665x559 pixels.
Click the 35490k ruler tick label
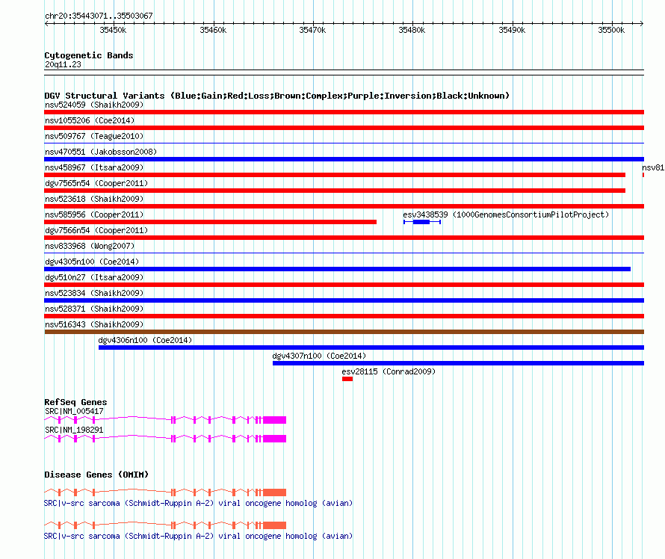coord(512,30)
